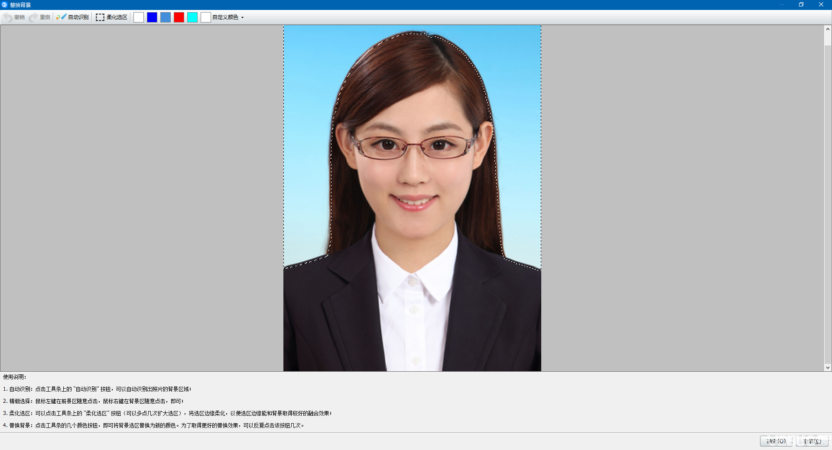This screenshot has width=832, height=450.
Task: Choose the dark blue background swatch
Action: (152, 17)
